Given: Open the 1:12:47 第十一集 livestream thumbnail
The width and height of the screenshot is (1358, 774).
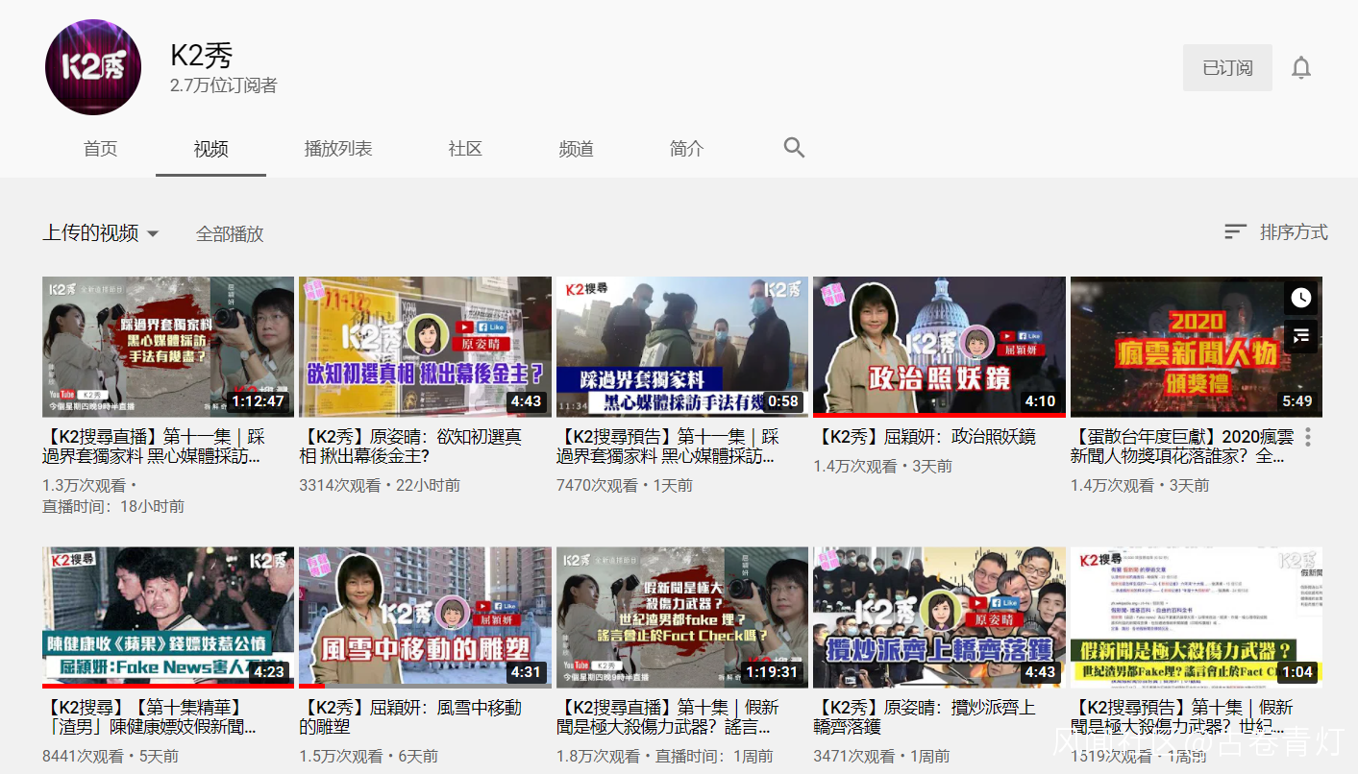Looking at the screenshot, I should 168,347.
